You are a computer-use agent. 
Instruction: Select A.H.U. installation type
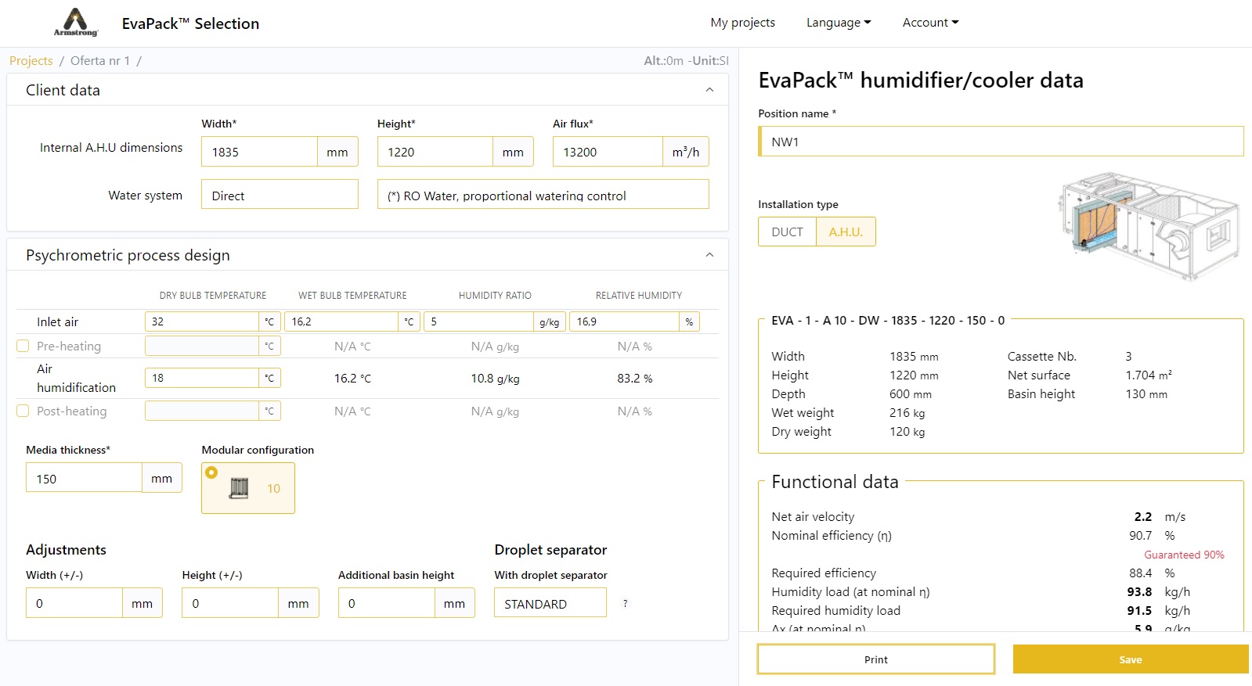pyautogui.click(x=846, y=232)
